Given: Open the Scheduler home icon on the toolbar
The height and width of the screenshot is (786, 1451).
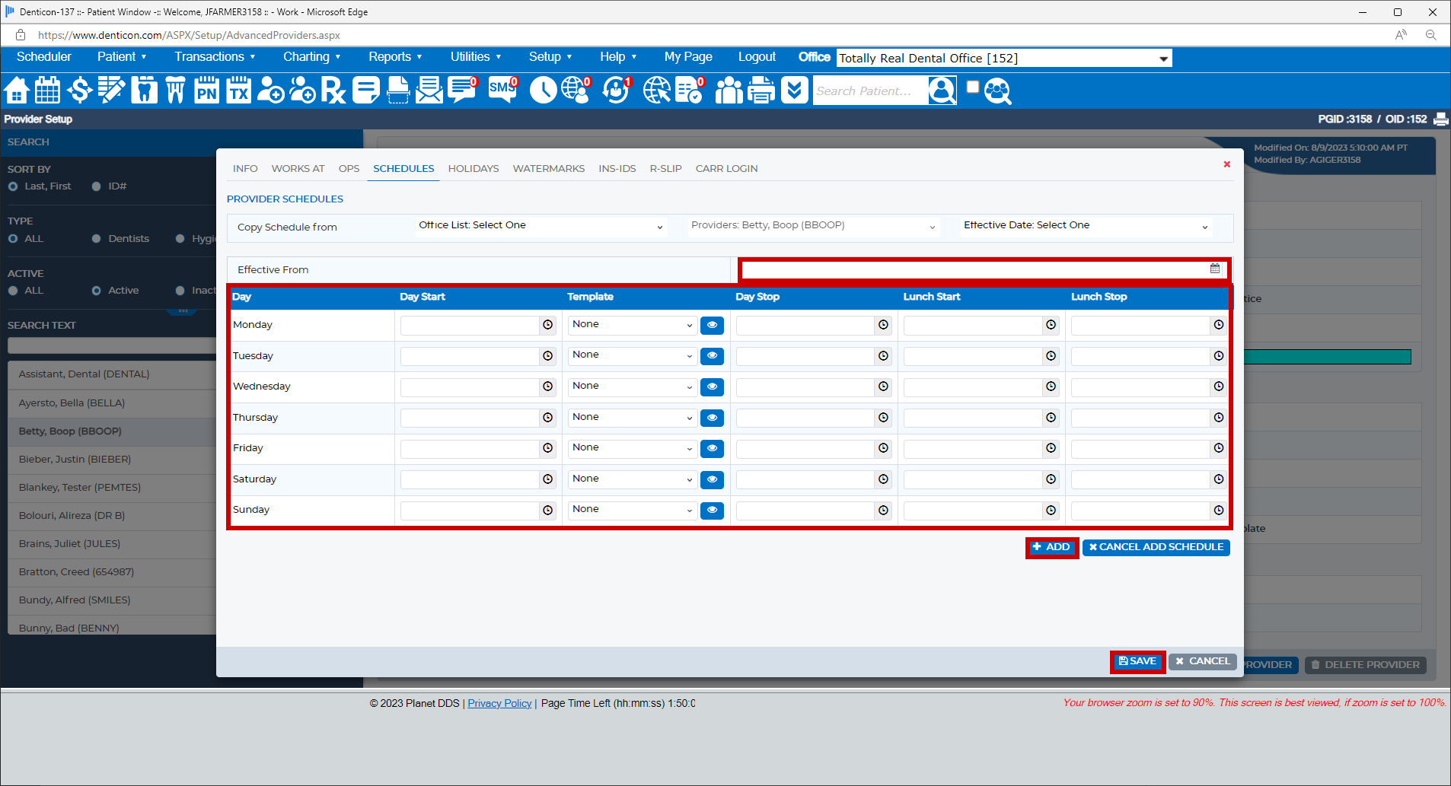Looking at the screenshot, I should [x=17, y=91].
